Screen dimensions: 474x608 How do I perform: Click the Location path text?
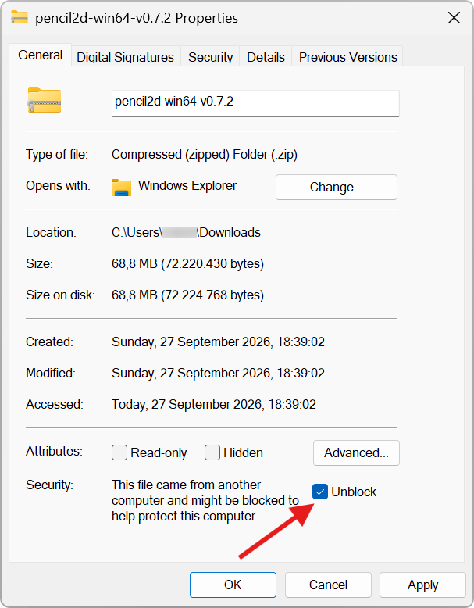point(186,233)
